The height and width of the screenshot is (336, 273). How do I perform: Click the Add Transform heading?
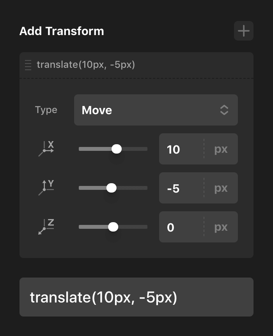62,31
